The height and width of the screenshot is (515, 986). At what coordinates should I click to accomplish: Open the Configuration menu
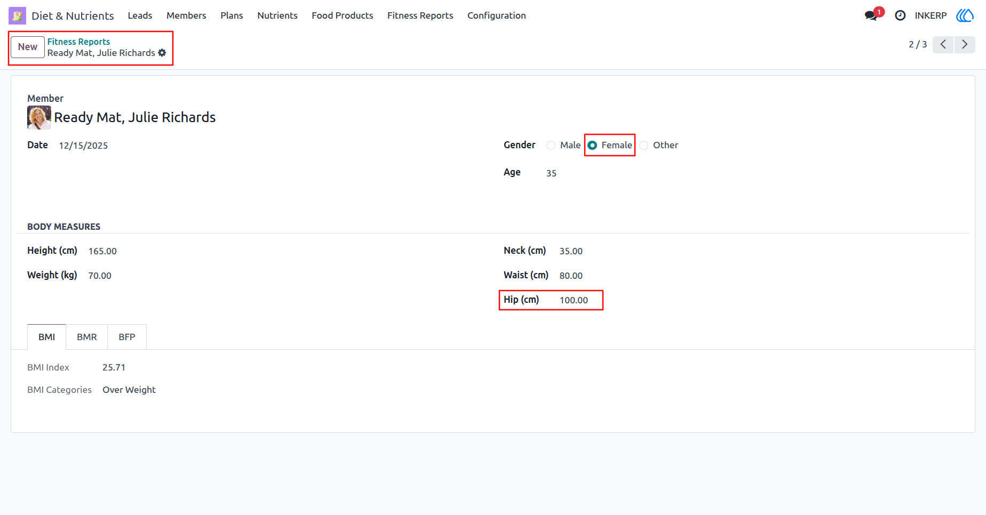click(497, 15)
